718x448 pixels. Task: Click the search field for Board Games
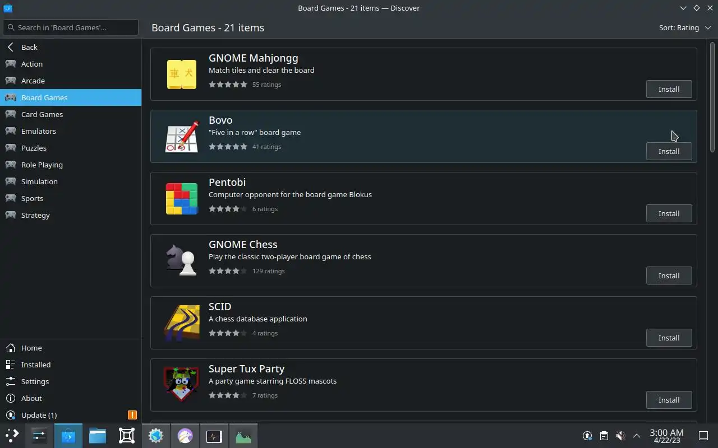coord(71,27)
